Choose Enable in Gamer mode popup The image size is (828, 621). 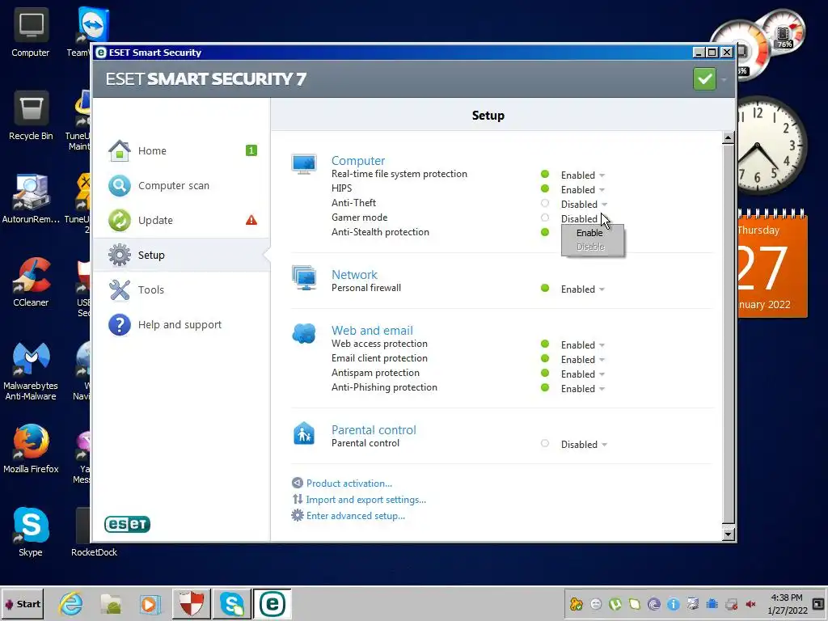click(x=589, y=233)
